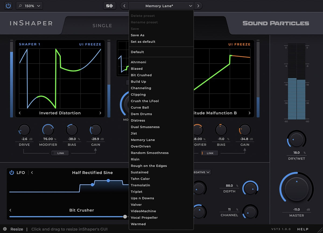This screenshot has height=233, width=323.
Task: Click previous arrow beside Bit Crusher
Action: pyautogui.click(x=10, y=210)
